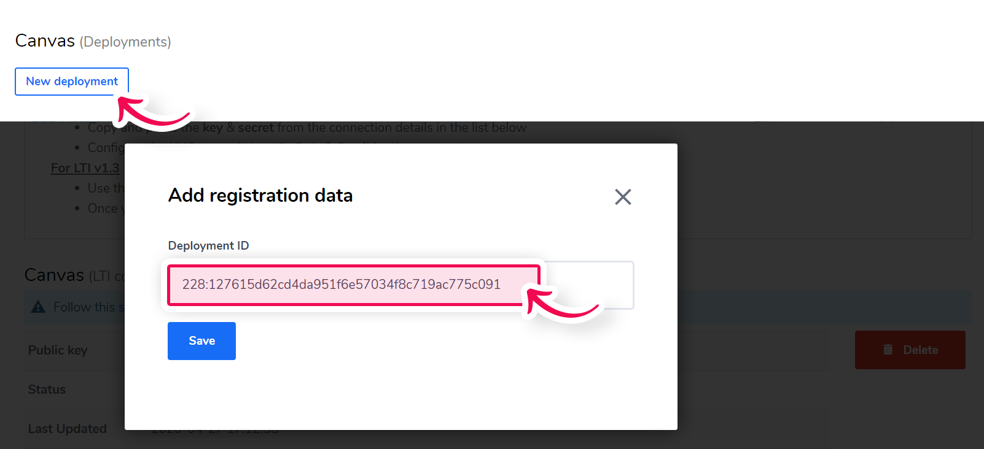Click the key & secret instruction line

307,128
